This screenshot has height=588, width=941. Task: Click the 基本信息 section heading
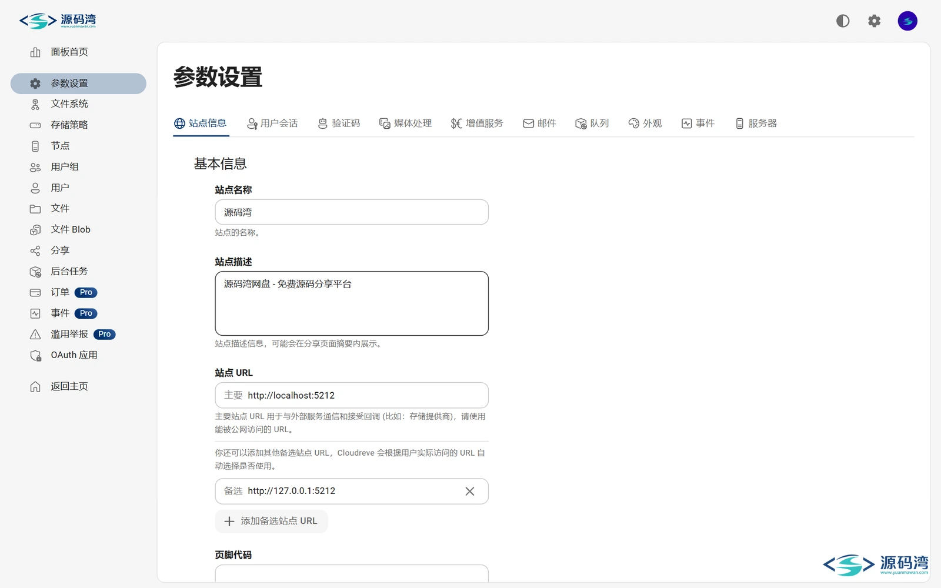click(221, 164)
